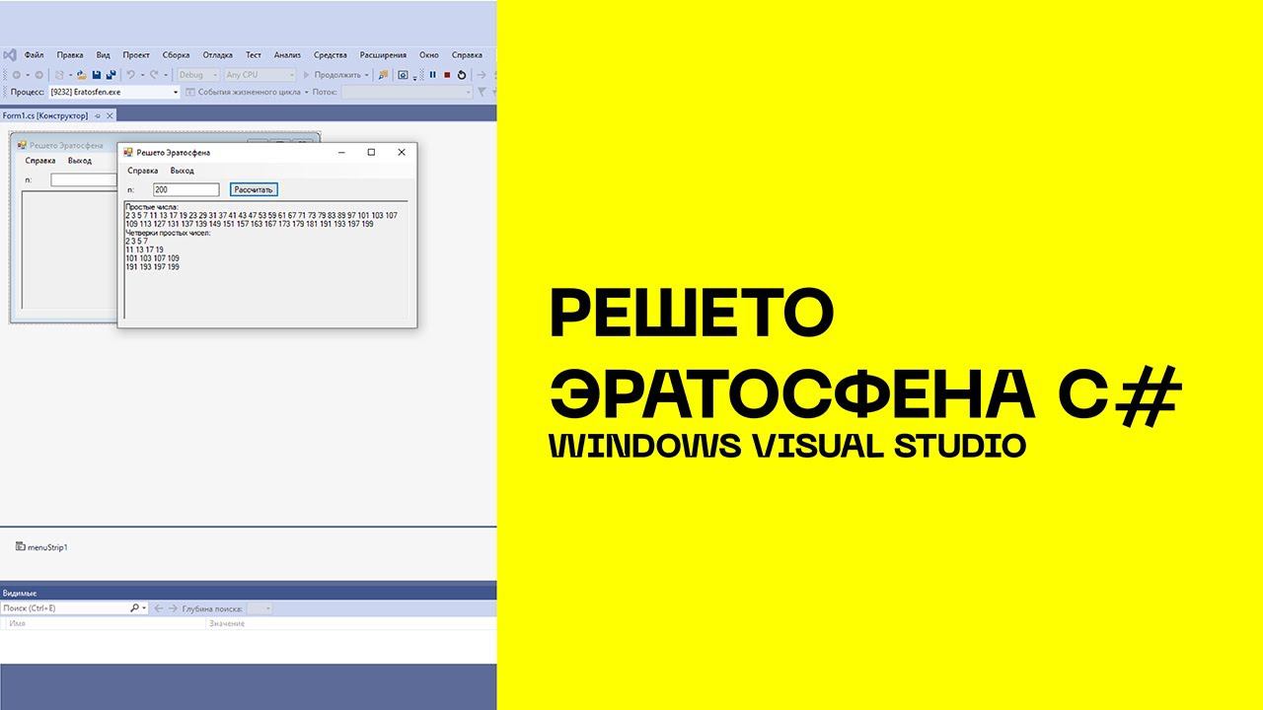Viewport: 1263px width, 710px height.
Task: Open the Тест menu
Action: 254,55
